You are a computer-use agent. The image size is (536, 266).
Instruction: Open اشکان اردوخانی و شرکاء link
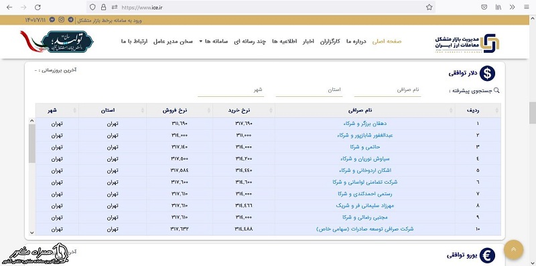click(364, 170)
